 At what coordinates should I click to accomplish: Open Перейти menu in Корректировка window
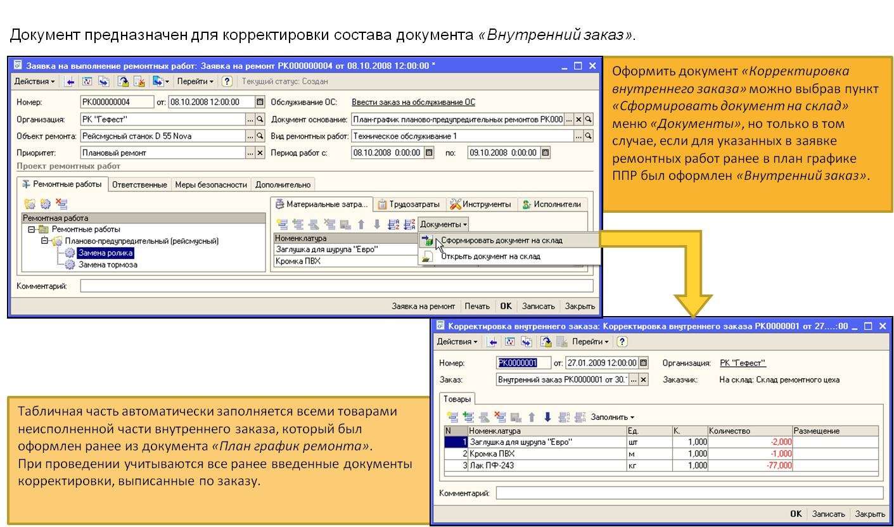[x=590, y=341]
